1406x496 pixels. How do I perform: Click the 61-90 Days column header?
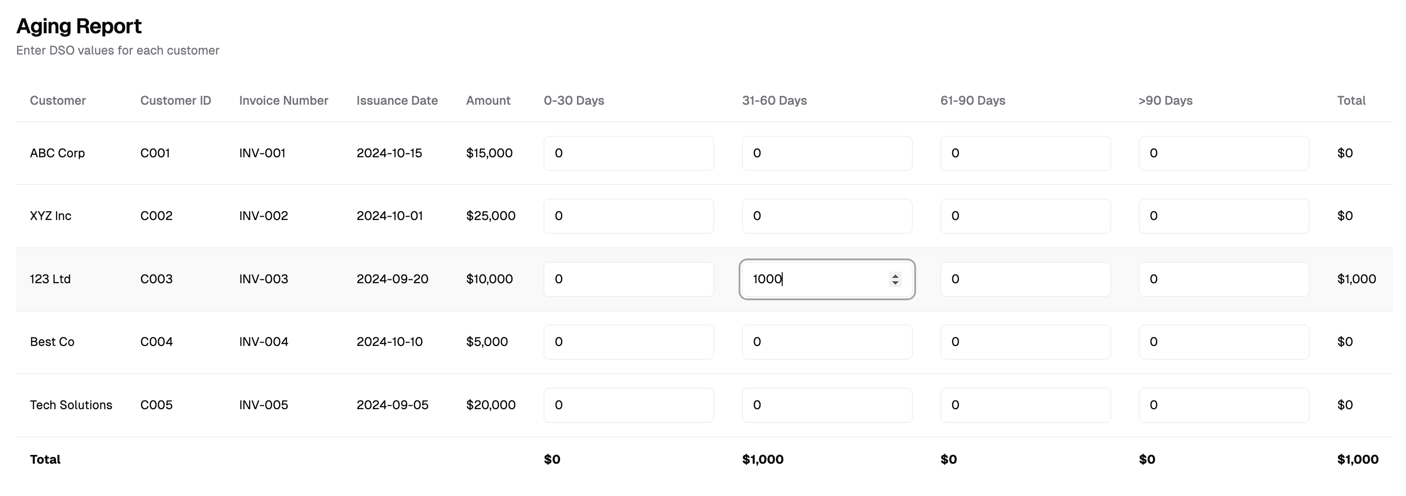[972, 100]
